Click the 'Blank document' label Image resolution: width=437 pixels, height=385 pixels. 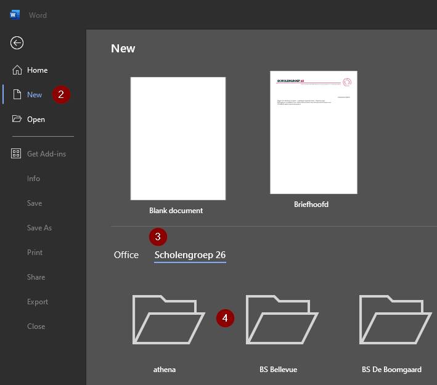pos(176,211)
